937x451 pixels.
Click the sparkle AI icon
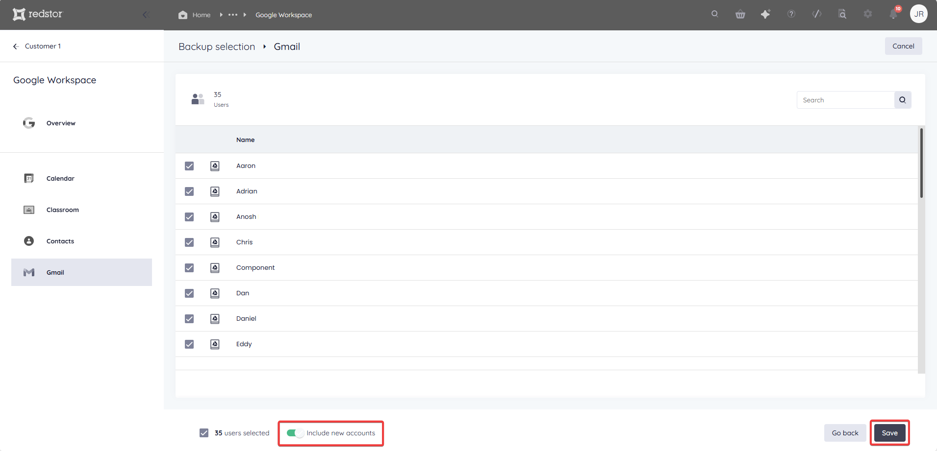765,14
